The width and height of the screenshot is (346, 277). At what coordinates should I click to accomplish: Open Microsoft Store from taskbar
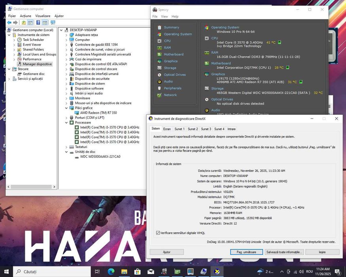tap(138, 271)
